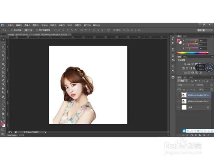The width and height of the screenshot is (214, 160).
Task: Select the Dodge tool
Action: [x=3, y=93]
